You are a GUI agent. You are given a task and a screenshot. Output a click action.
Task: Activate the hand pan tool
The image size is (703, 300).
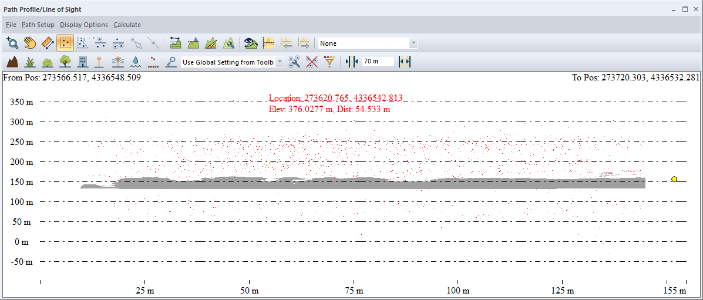point(30,43)
